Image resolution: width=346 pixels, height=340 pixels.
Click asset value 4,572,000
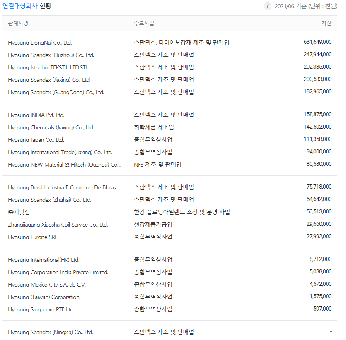click(x=320, y=284)
